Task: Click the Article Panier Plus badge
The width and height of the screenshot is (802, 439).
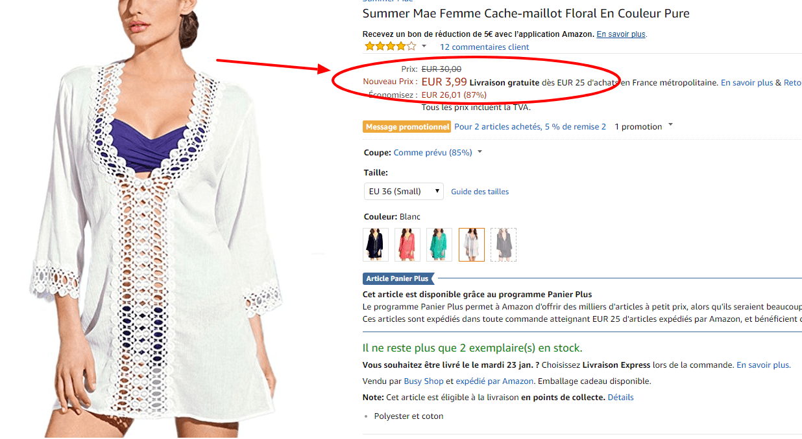Action: (397, 278)
